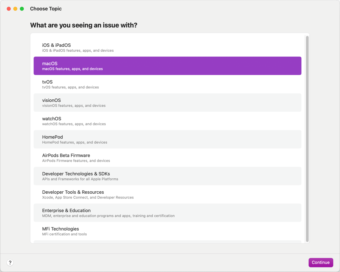Click the help question mark button

(x=10, y=263)
